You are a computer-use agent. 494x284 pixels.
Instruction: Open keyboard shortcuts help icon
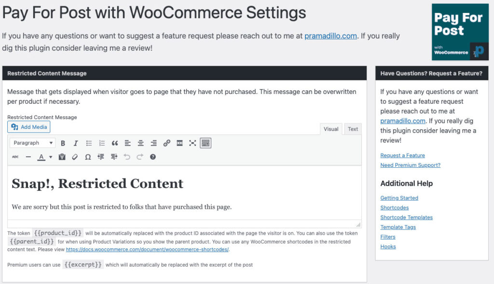click(x=153, y=157)
